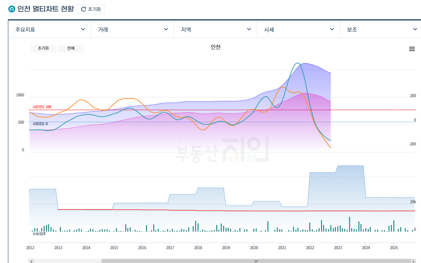Click the 수요/입주 label
Viewport: 421px width, 263px height.
[39, 234]
